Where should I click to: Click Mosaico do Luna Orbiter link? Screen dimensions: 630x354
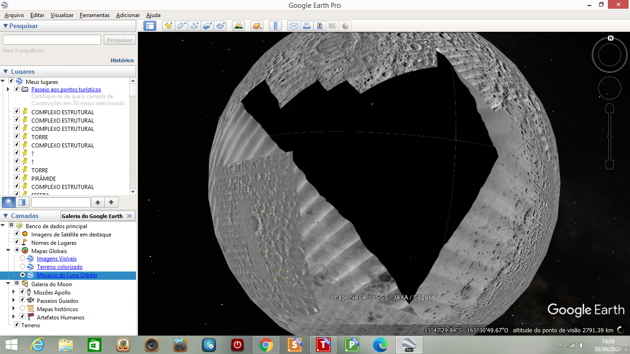tap(67, 275)
